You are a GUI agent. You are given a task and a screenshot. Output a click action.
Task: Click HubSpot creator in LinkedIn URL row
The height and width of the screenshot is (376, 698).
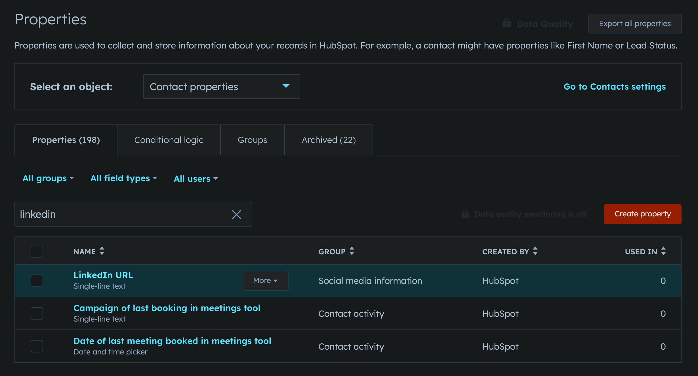[x=501, y=281]
